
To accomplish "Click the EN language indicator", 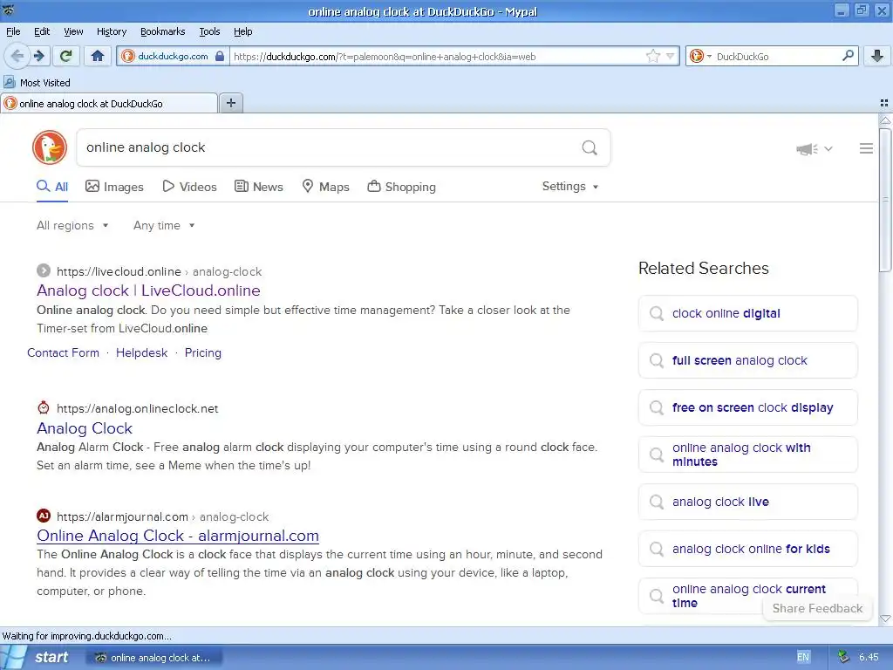I will 803,657.
